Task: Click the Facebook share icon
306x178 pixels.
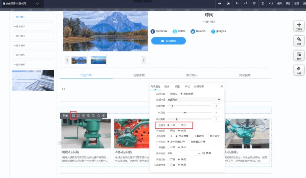Action: click(x=153, y=31)
